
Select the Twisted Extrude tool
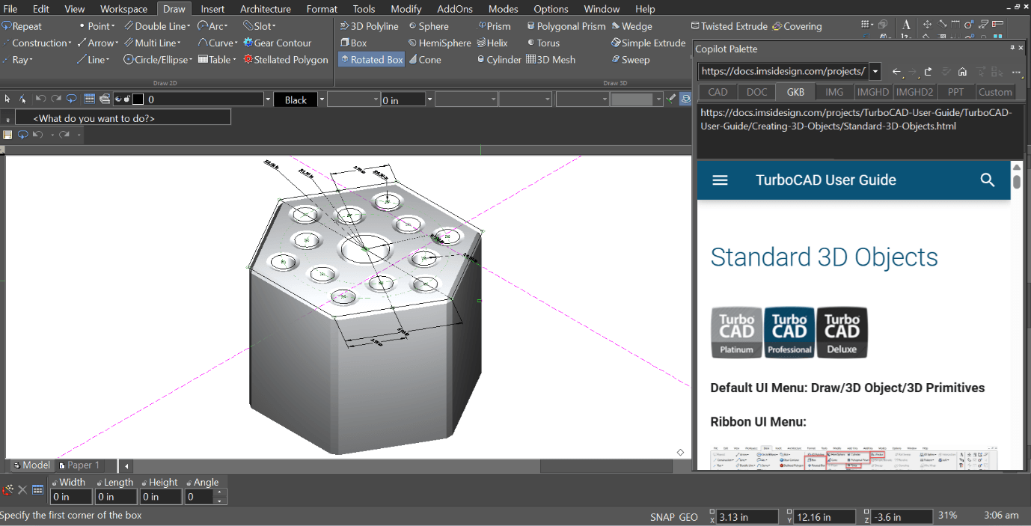click(729, 26)
